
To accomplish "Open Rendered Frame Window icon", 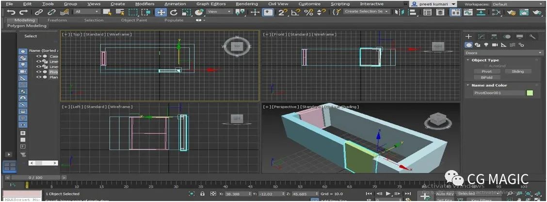I will point(524,12).
